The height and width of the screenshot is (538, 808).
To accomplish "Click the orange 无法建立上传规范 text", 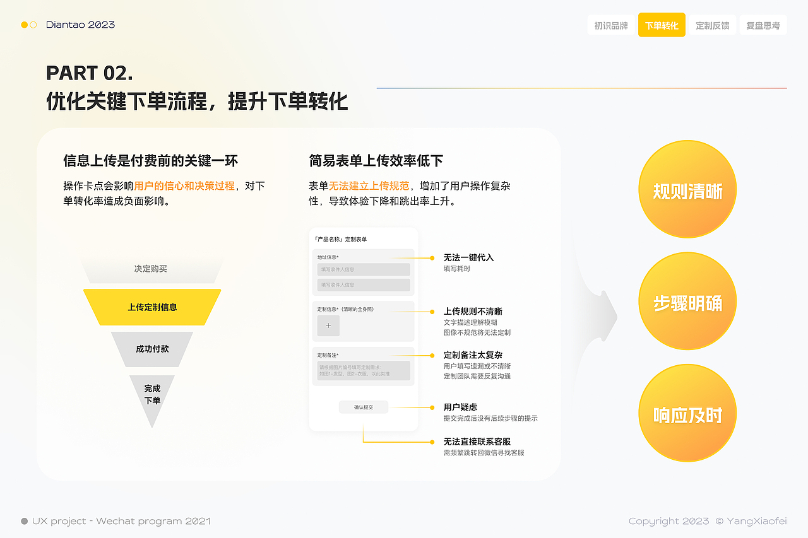I will pos(369,185).
